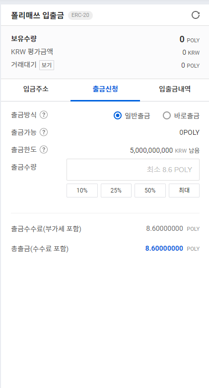The height and width of the screenshot is (388, 209).
Task: Click the 보기 button beside 거래대기
Action: pyautogui.click(x=47, y=65)
